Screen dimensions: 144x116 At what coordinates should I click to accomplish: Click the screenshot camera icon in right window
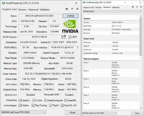pos(133,7)
